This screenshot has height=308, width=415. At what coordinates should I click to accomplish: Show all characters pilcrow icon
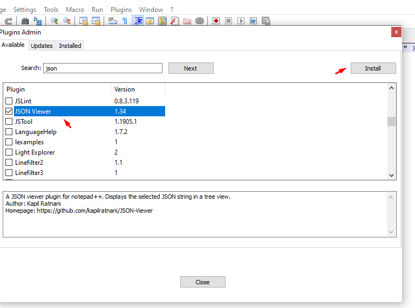(125, 21)
